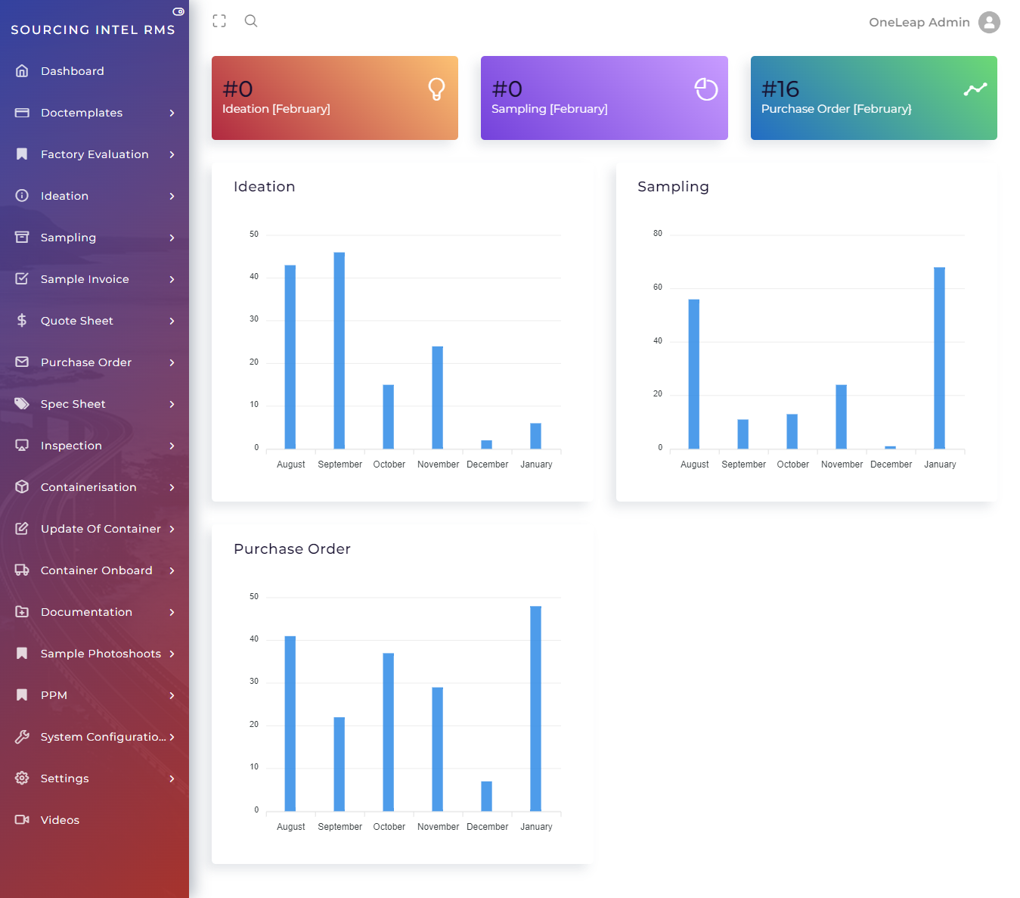Click the trend line icon on Purchase Order card
The width and height of the screenshot is (1020, 898).
(x=975, y=89)
